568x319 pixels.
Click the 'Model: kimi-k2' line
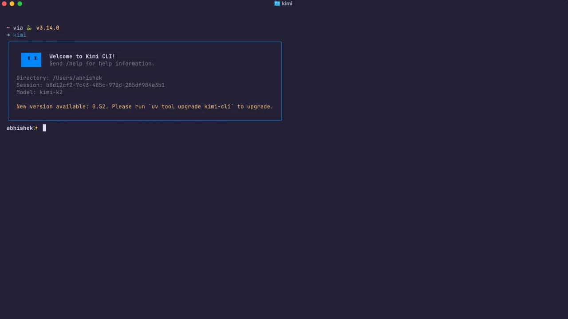(39, 92)
